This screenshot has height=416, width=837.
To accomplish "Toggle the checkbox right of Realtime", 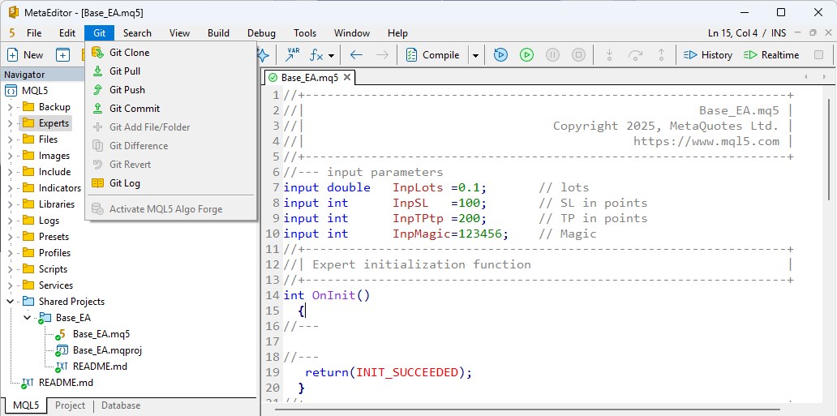I will pos(818,55).
